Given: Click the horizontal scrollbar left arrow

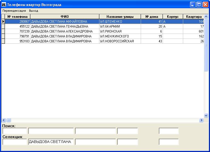Looking at the screenshot, I should 4,120.
